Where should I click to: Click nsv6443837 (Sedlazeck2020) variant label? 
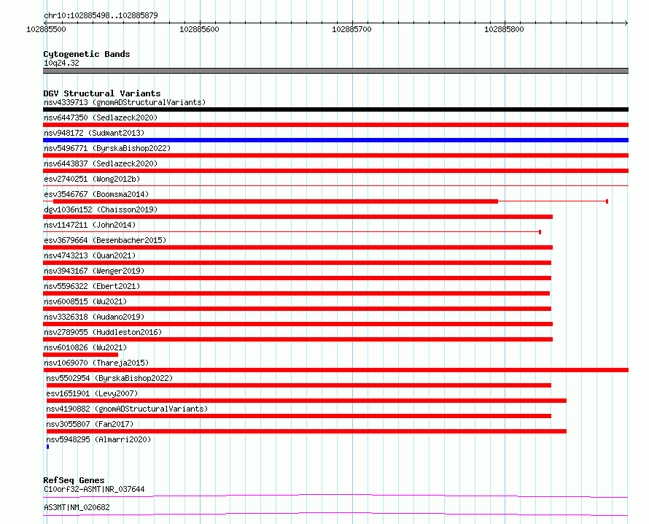(x=101, y=163)
